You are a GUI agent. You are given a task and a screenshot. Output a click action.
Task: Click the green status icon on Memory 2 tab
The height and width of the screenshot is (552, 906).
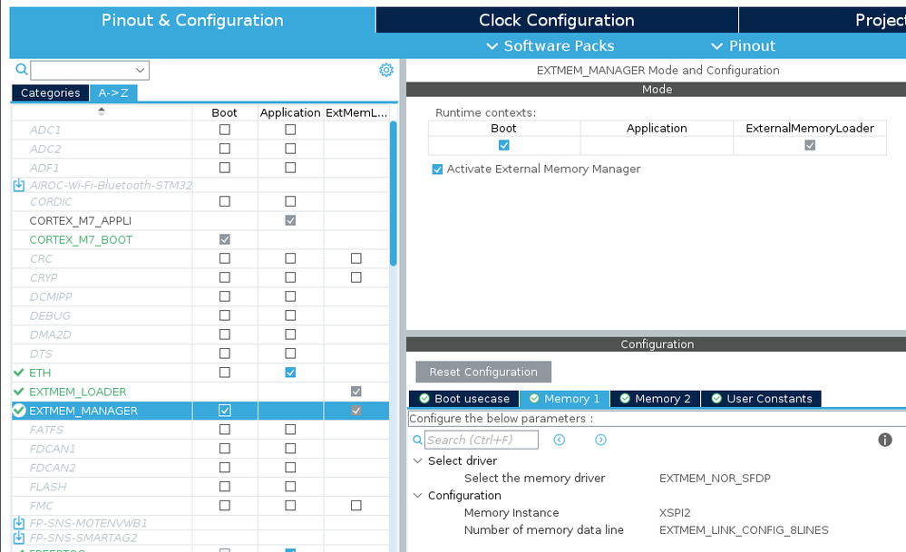click(x=625, y=399)
